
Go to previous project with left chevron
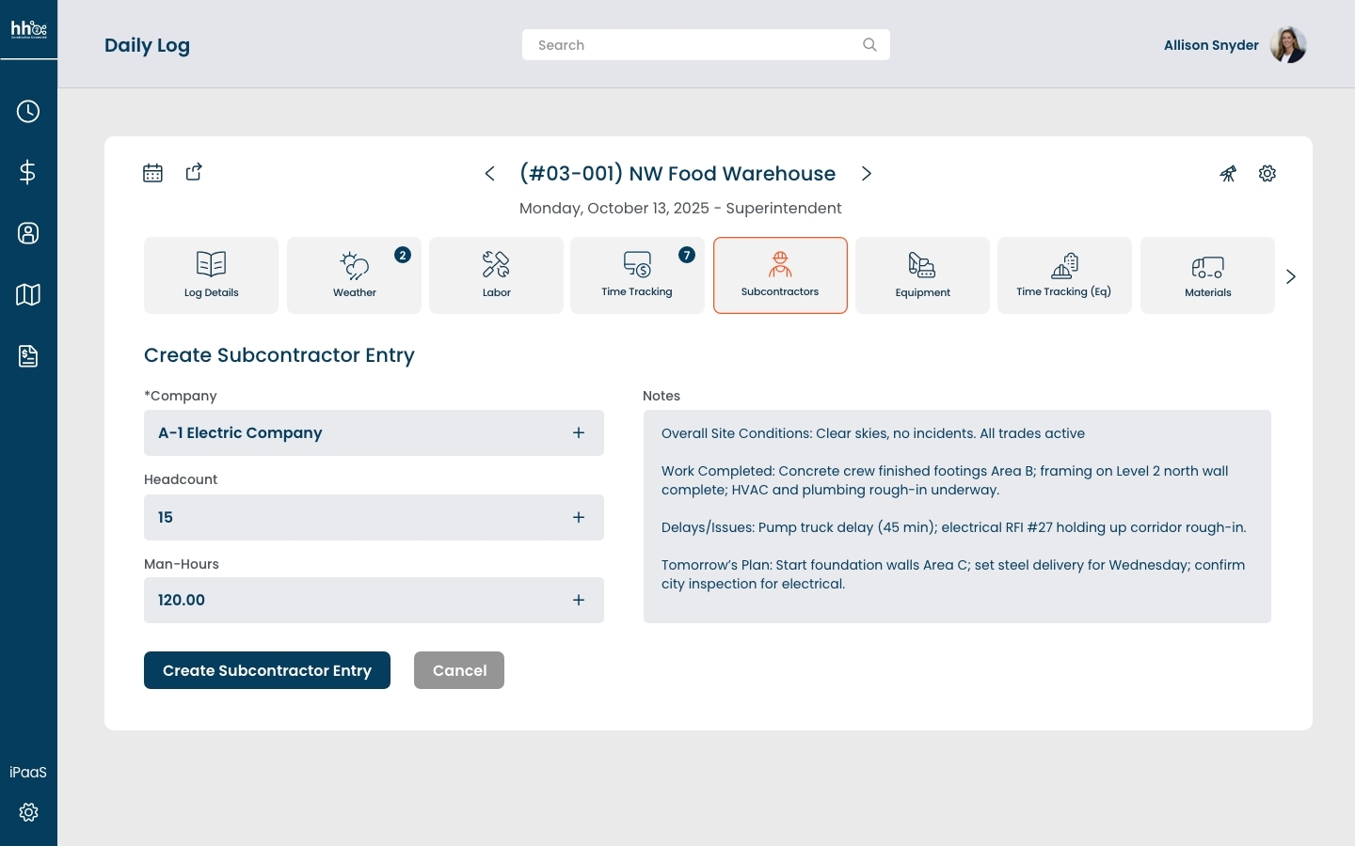489,174
